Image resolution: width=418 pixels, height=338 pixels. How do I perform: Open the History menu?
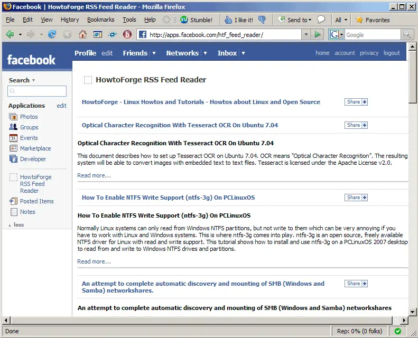pyautogui.click(x=70, y=20)
